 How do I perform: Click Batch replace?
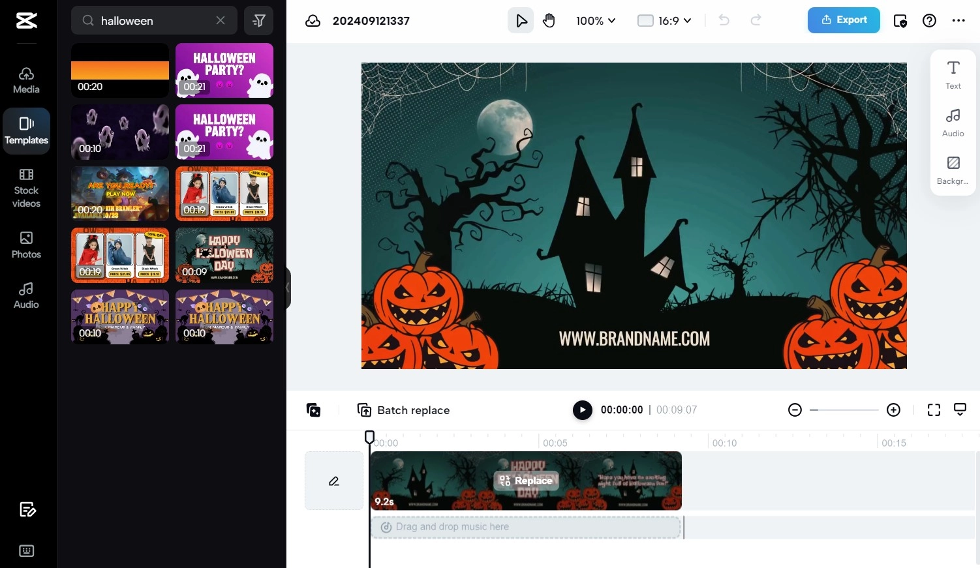click(404, 410)
